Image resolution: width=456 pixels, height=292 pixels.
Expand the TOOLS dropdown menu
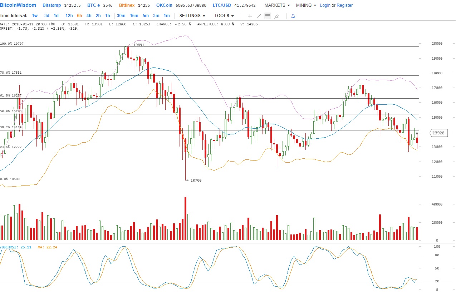tap(224, 16)
